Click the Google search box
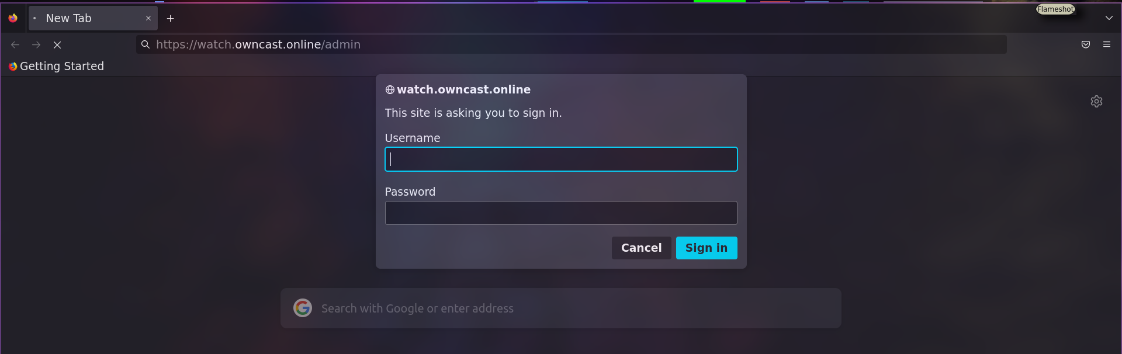 pyautogui.click(x=526, y=308)
